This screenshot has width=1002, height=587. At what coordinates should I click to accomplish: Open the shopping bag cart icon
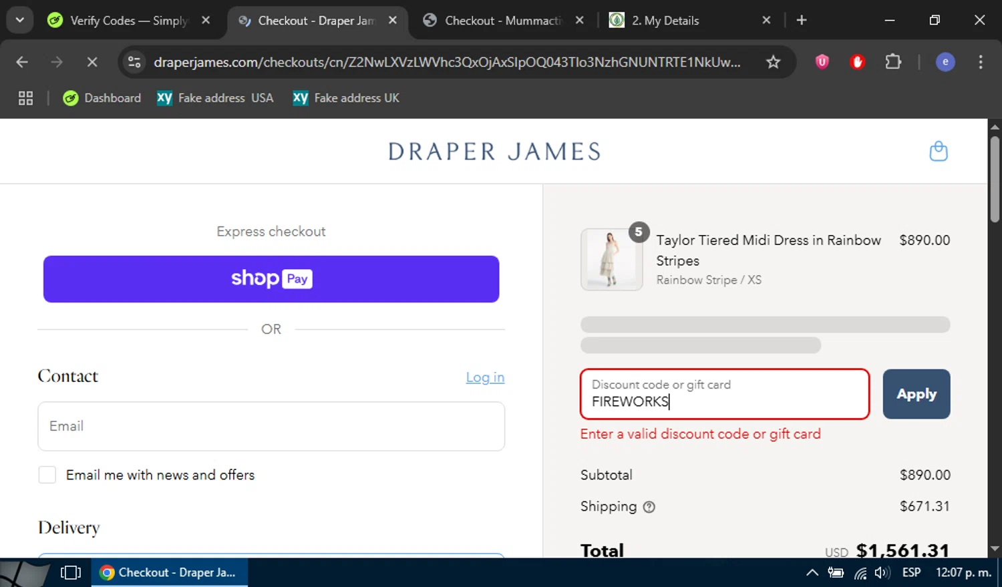coord(939,152)
